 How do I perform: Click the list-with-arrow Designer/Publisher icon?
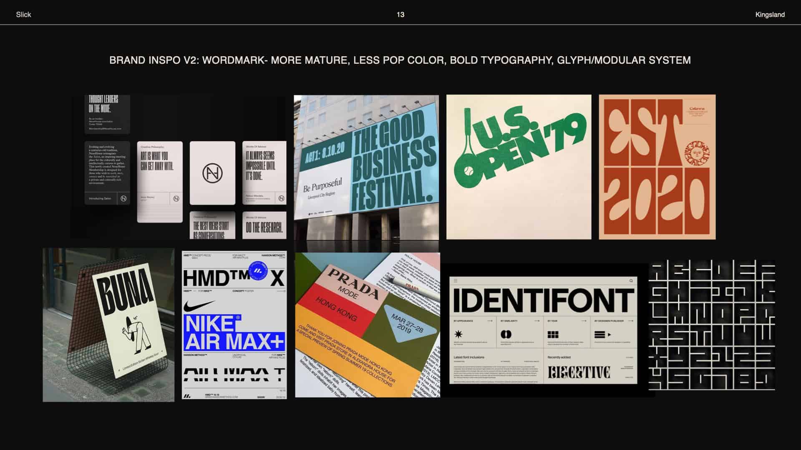coord(602,335)
